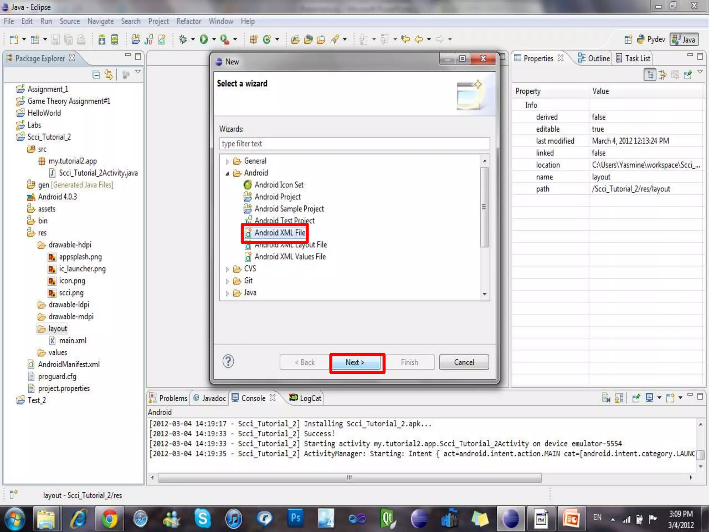Viewport: 709px width, 532px height.
Task: Select Android Project wizard entry
Action: (272, 197)
